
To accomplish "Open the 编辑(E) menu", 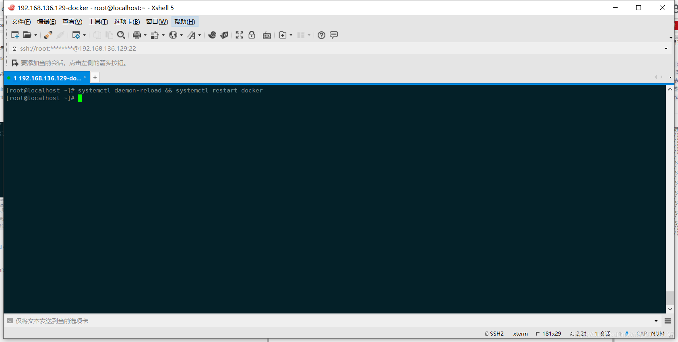I will pyautogui.click(x=47, y=22).
